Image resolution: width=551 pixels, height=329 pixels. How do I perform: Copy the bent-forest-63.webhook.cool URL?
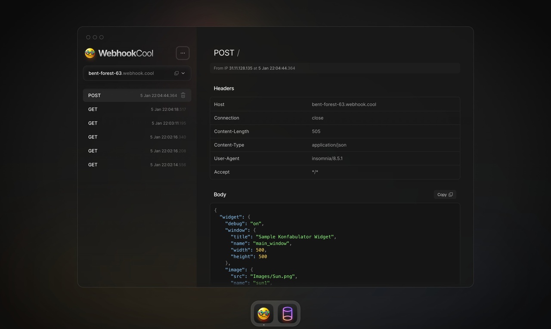(176, 73)
